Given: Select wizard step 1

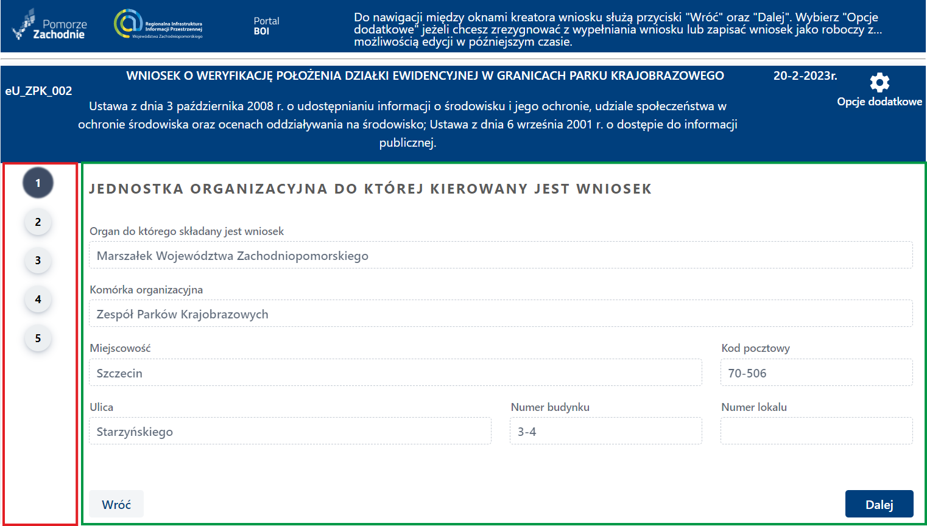Looking at the screenshot, I should coord(38,183).
